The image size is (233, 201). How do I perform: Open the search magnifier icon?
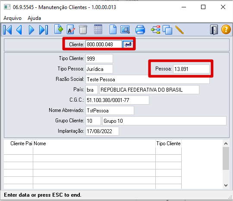coord(125,29)
